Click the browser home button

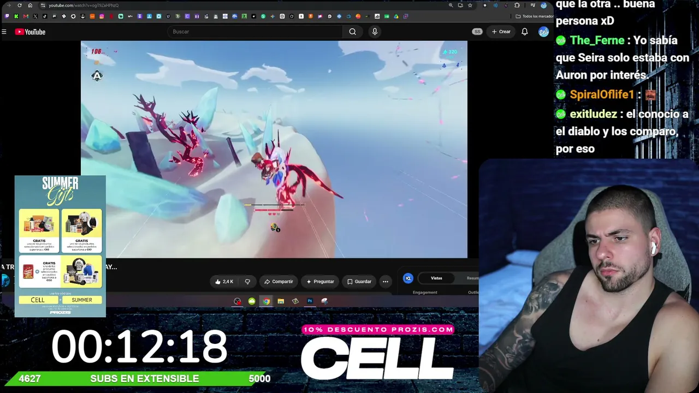pos(30,5)
